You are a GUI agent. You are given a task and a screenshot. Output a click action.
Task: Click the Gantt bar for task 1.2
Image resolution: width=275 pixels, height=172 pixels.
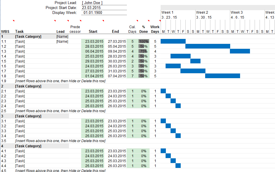coord(207,46)
